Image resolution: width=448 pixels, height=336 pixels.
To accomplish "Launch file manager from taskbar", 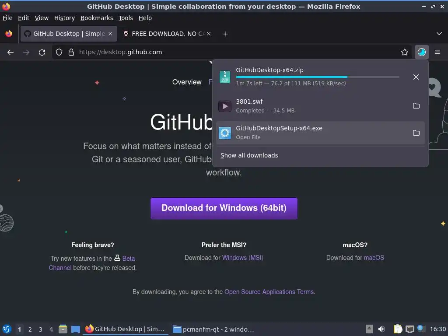I will point(63,329).
